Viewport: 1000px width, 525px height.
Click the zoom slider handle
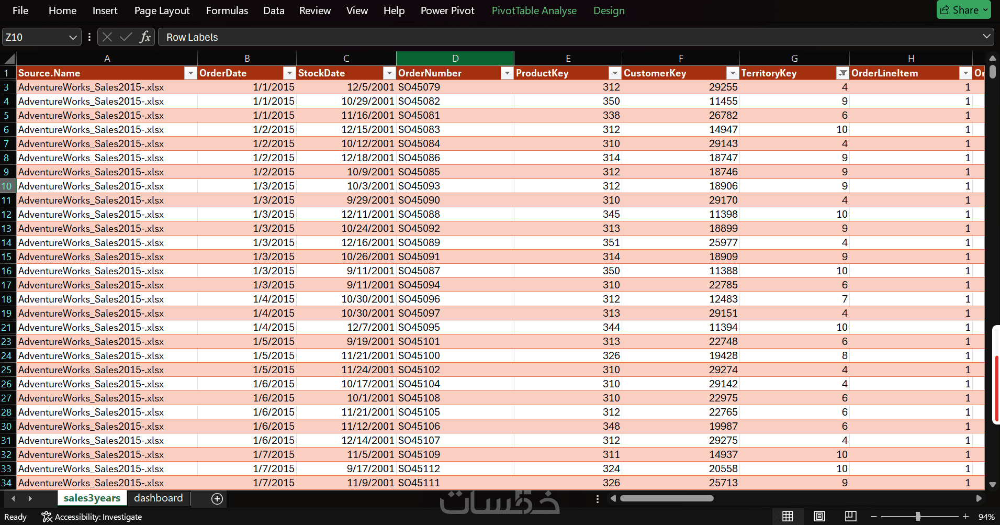[918, 517]
